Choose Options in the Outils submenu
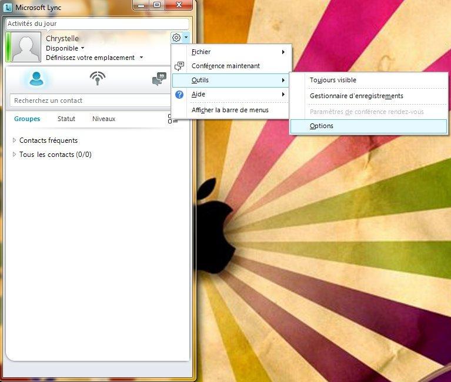The height and width of the screenshot is (382, 451). point(369,126)
